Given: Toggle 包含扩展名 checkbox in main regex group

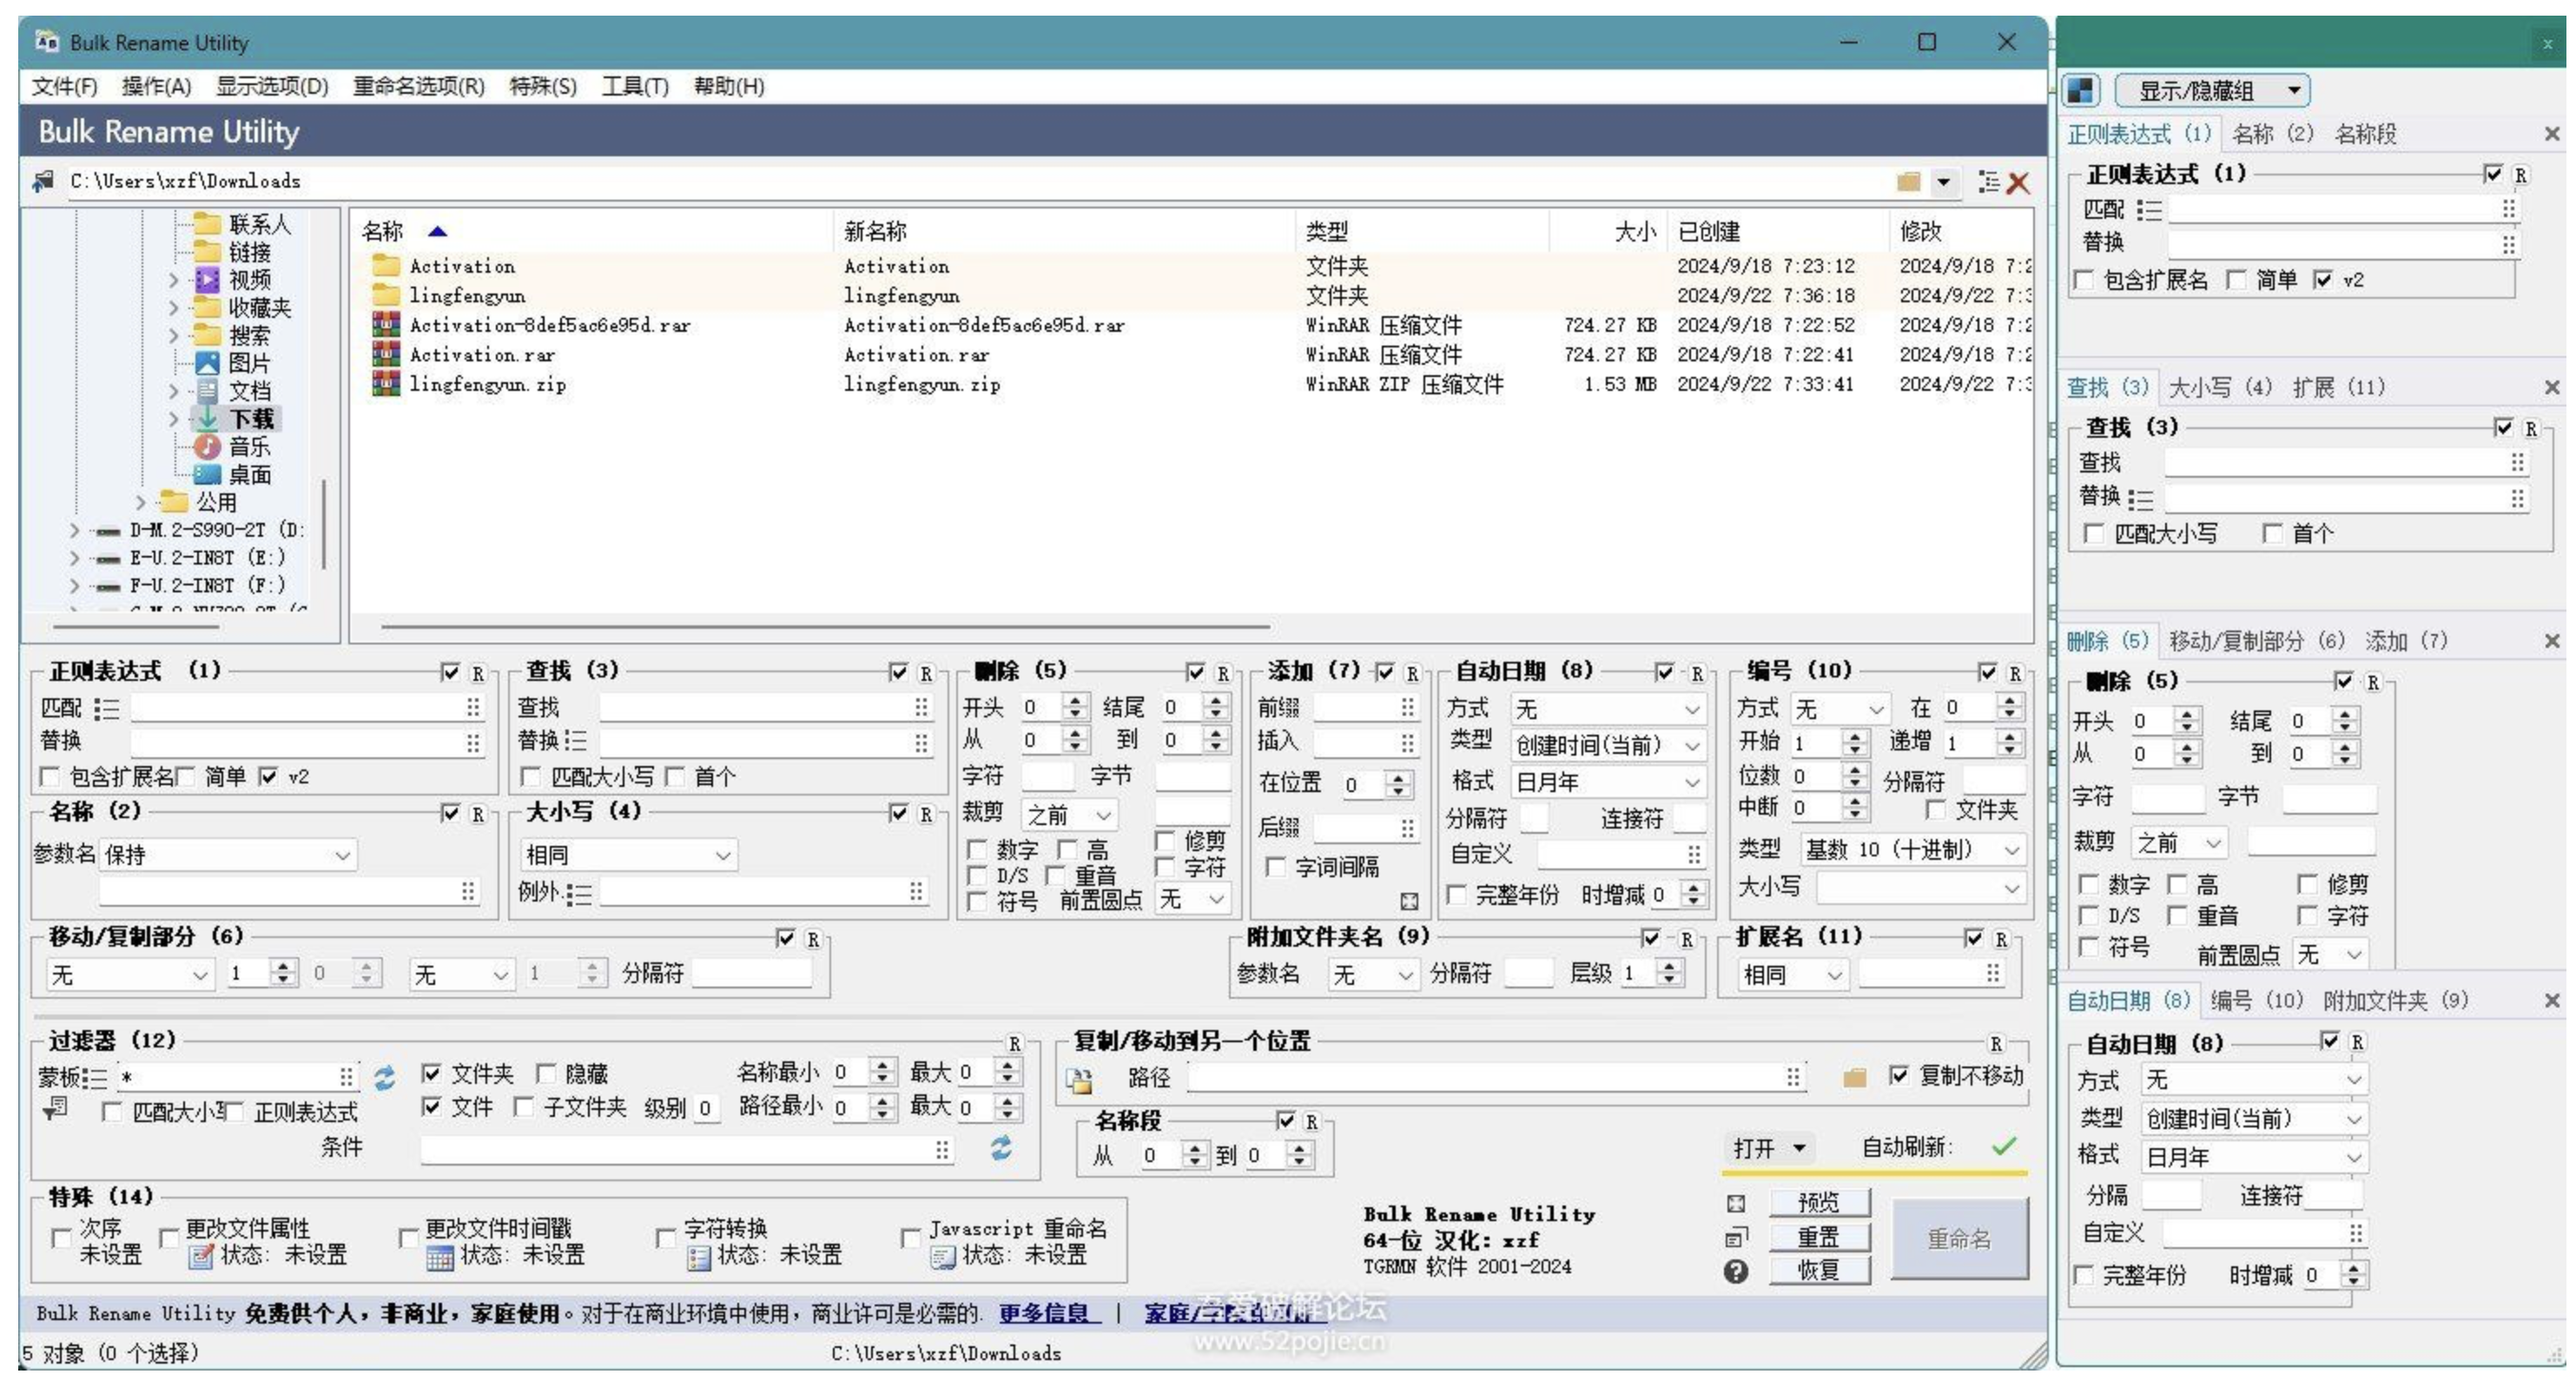Looking at the screenshot, I should coord(48,776).
